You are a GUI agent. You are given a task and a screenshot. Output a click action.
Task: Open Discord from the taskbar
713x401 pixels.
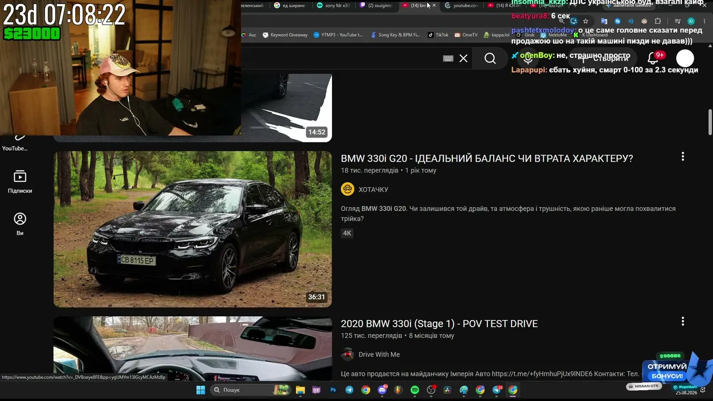(x=382, y=390)
